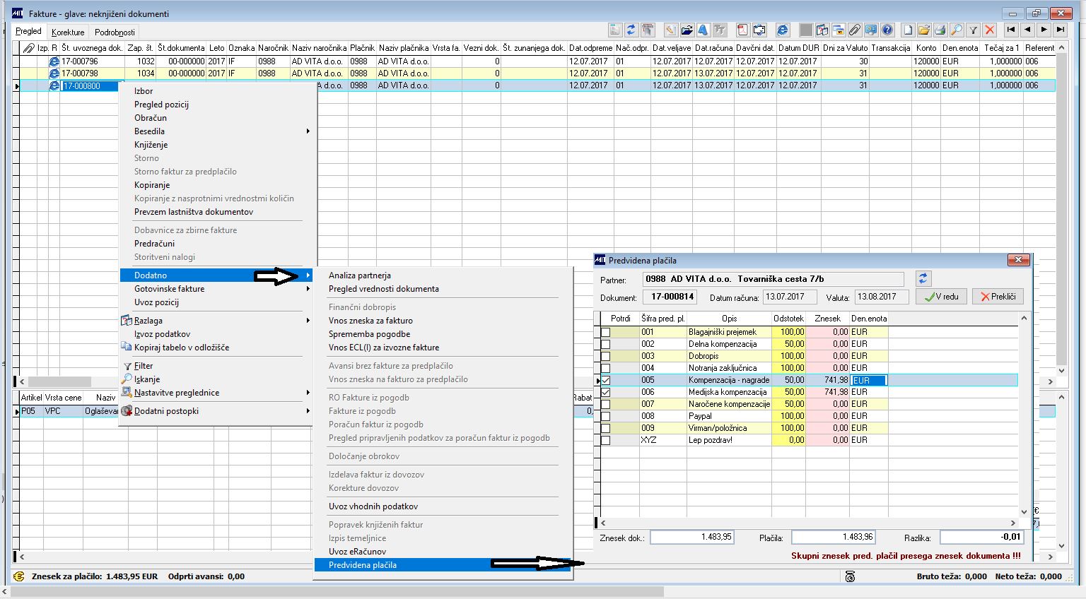
Task: Click the weight scale icon in status bar
Action: 850,576
